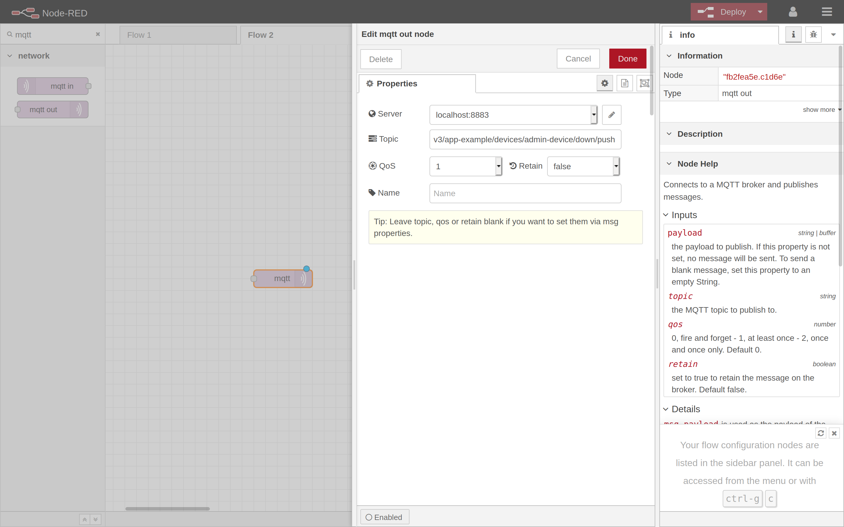Expand the Deploy options arrow
This screenshot has width=844, height=527.
click(x=760, y=11)
